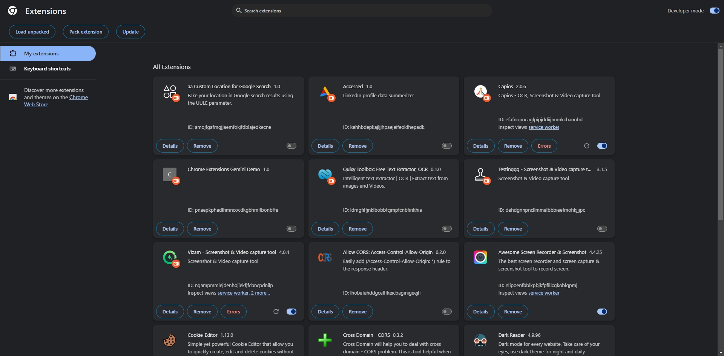Enable the Accessed extension

pyautogui.click(x=447, y=146)
